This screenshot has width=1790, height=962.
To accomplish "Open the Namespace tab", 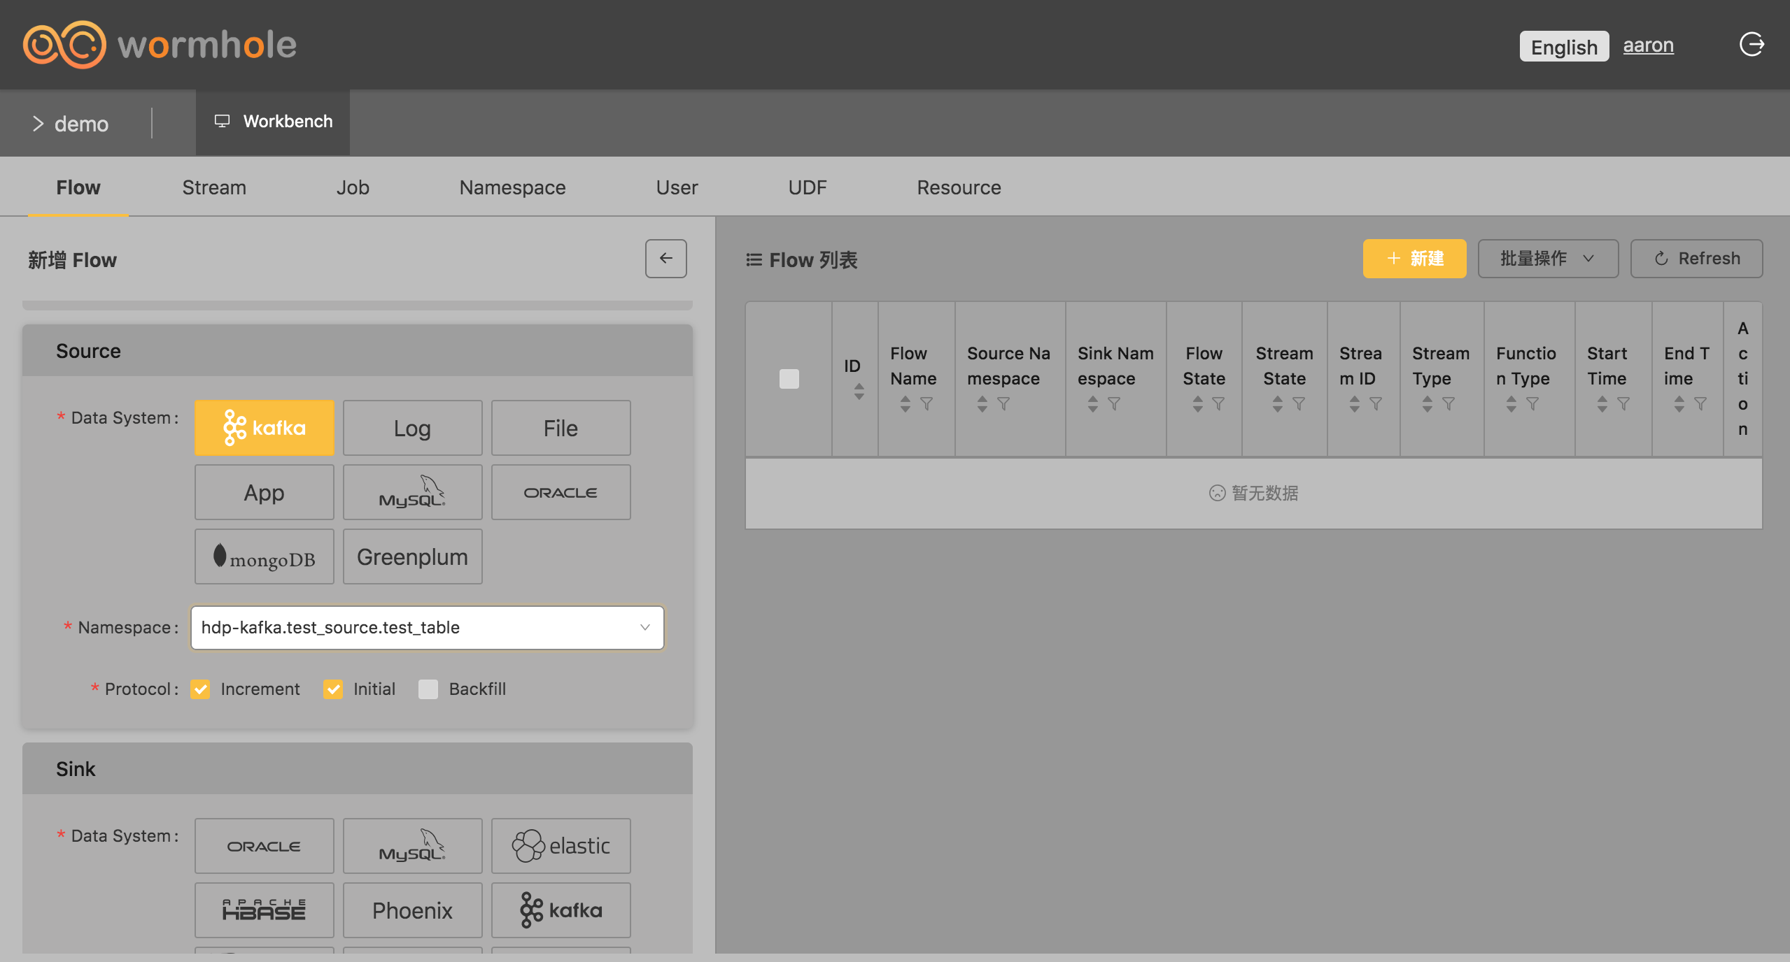I will (x=512, y=187).
